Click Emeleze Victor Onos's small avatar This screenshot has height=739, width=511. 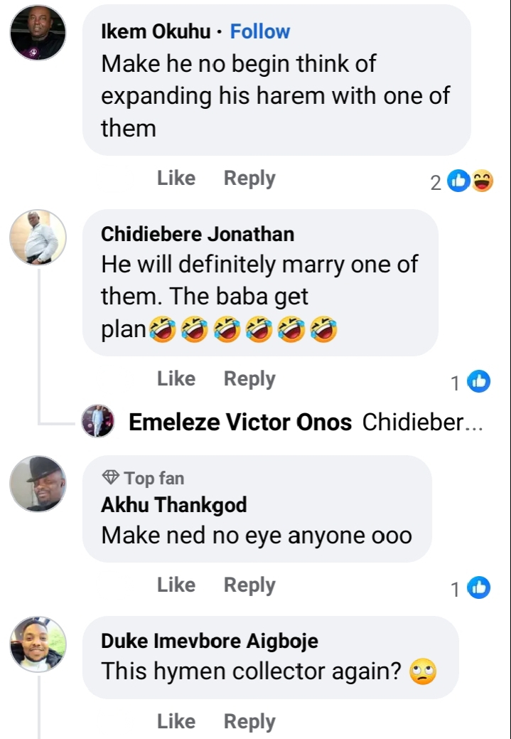tap(98, 422)
